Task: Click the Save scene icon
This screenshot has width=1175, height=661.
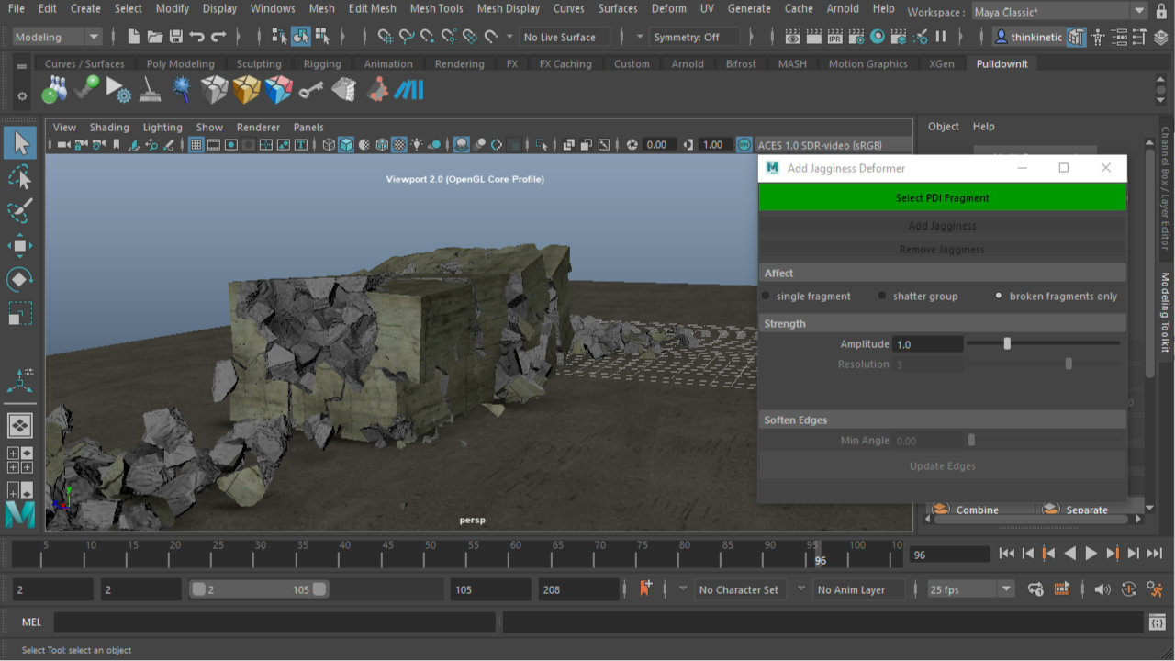Action: click(x=175, y=37)
